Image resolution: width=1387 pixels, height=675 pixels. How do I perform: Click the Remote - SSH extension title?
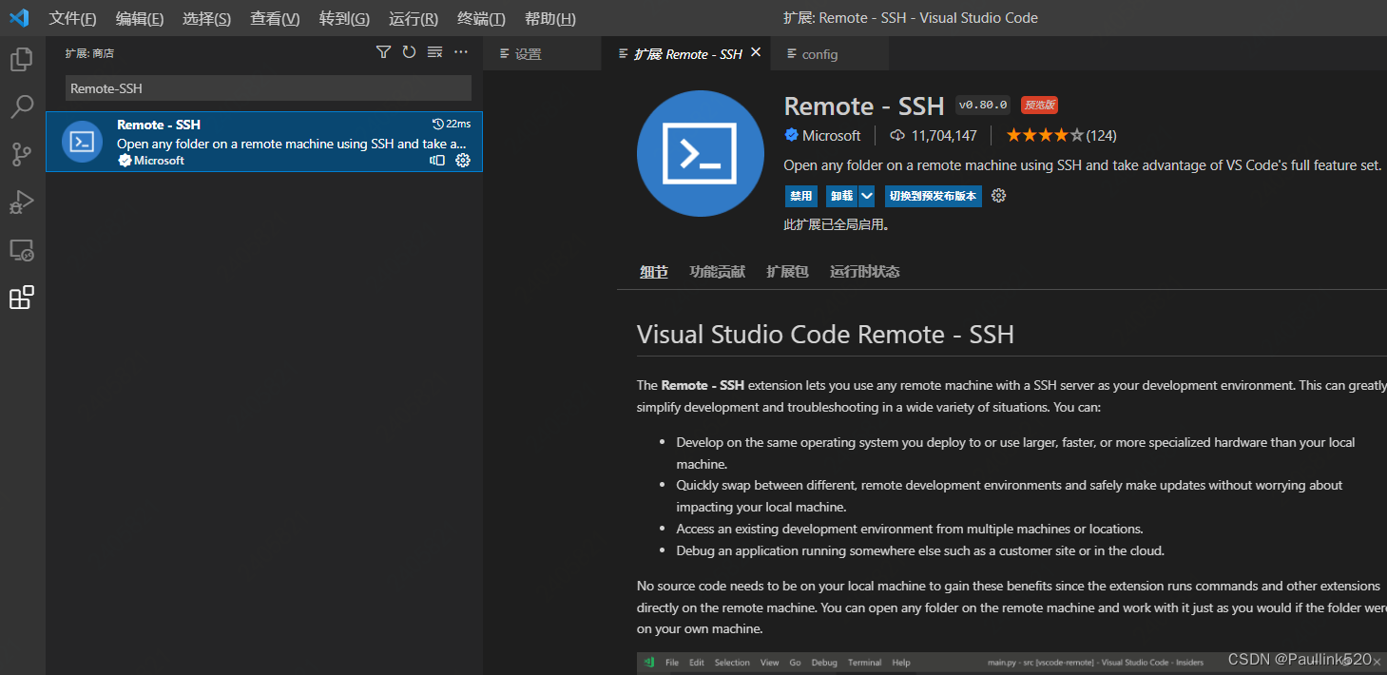[x=864, y=106]
